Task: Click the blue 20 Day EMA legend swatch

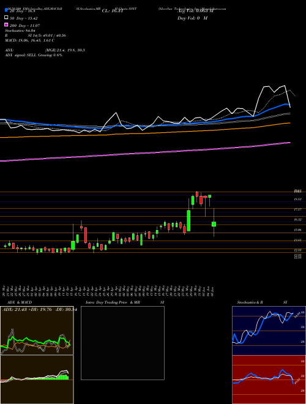Action: pyautogui.click(x=6, y=10)
